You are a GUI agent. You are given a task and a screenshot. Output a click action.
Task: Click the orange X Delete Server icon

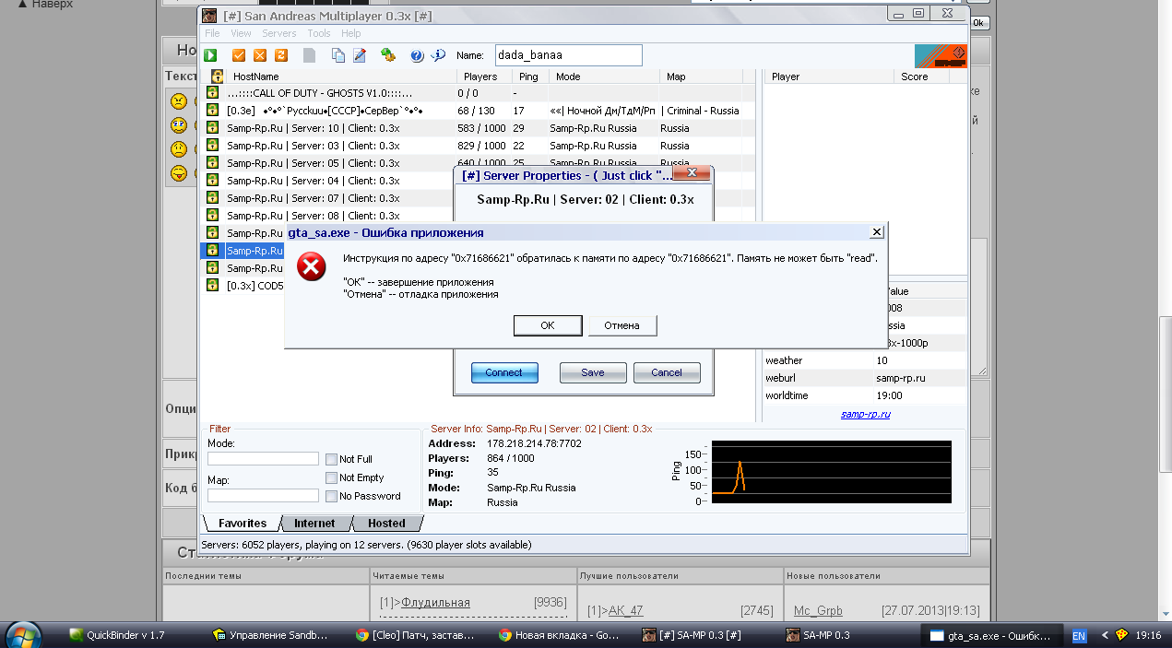(x=260, y=55)
